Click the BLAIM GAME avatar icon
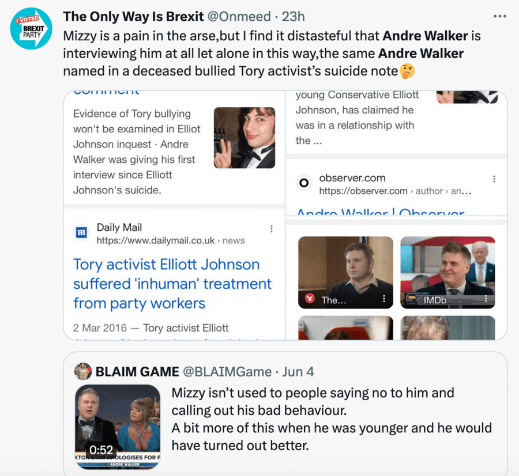The height and width of the screenshot is (476, 519). click(83, 371)
